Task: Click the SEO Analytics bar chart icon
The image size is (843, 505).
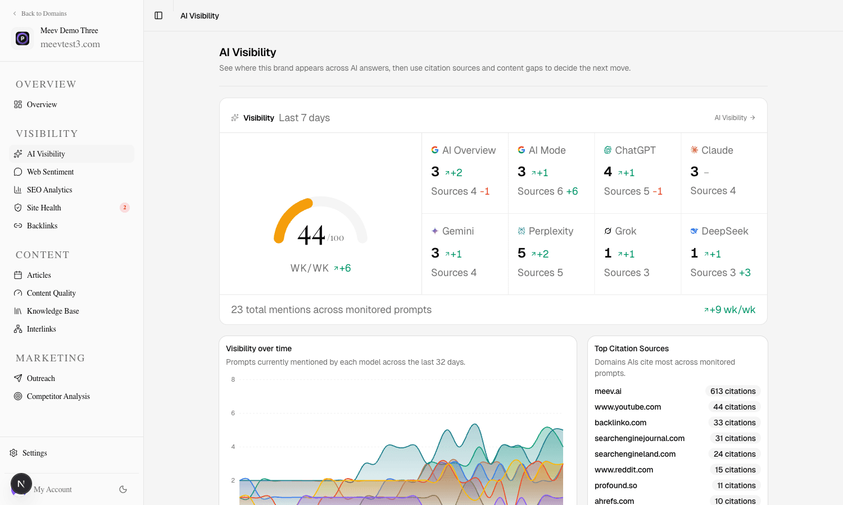Action: [18, 190]
